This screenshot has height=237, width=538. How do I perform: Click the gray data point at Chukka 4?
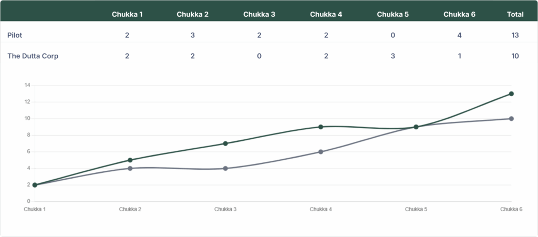pyautogui.click(x=320, y=152)
